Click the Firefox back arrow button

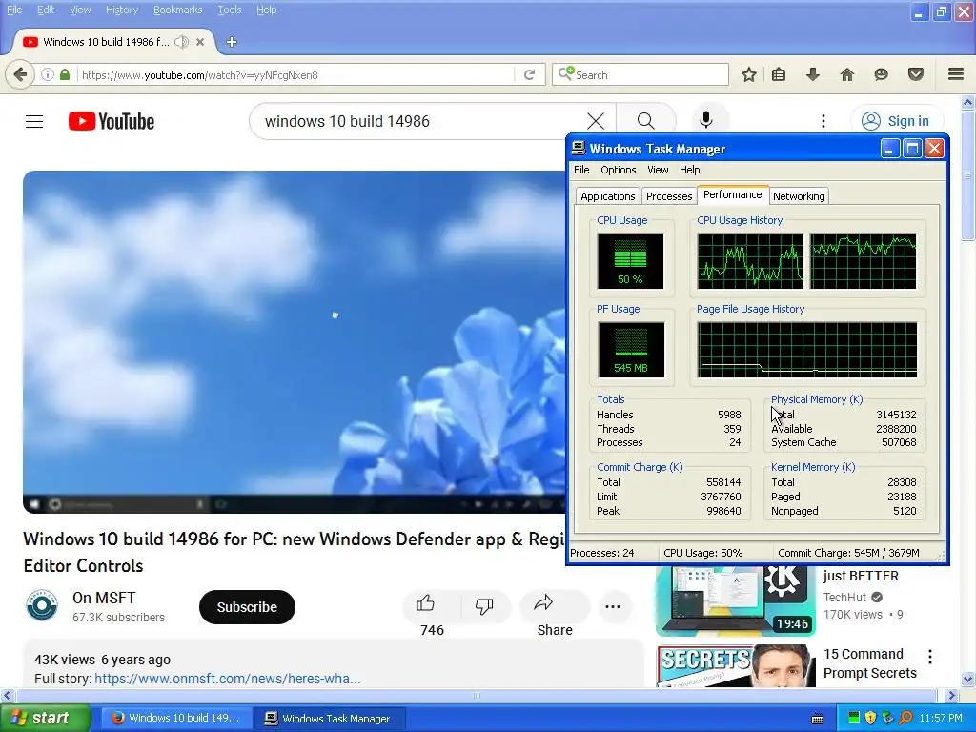tap(19, 74)
